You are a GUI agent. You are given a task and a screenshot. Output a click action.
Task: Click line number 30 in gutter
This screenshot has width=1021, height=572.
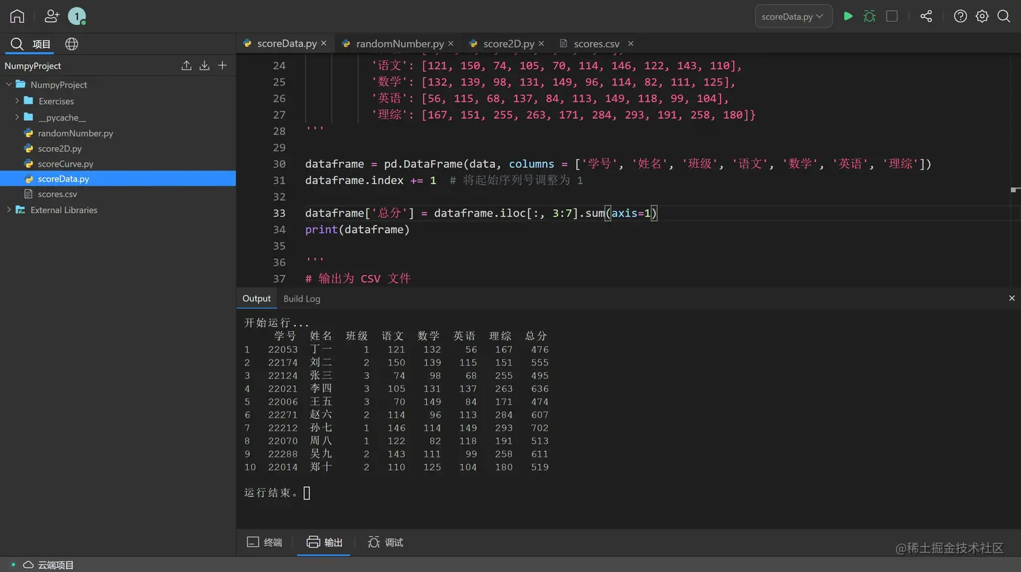[x=279, y=164]
